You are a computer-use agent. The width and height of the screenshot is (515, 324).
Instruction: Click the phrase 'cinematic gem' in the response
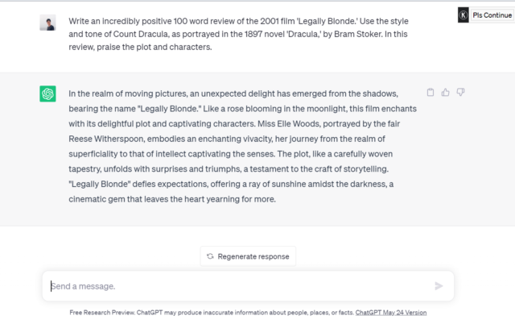100,199
